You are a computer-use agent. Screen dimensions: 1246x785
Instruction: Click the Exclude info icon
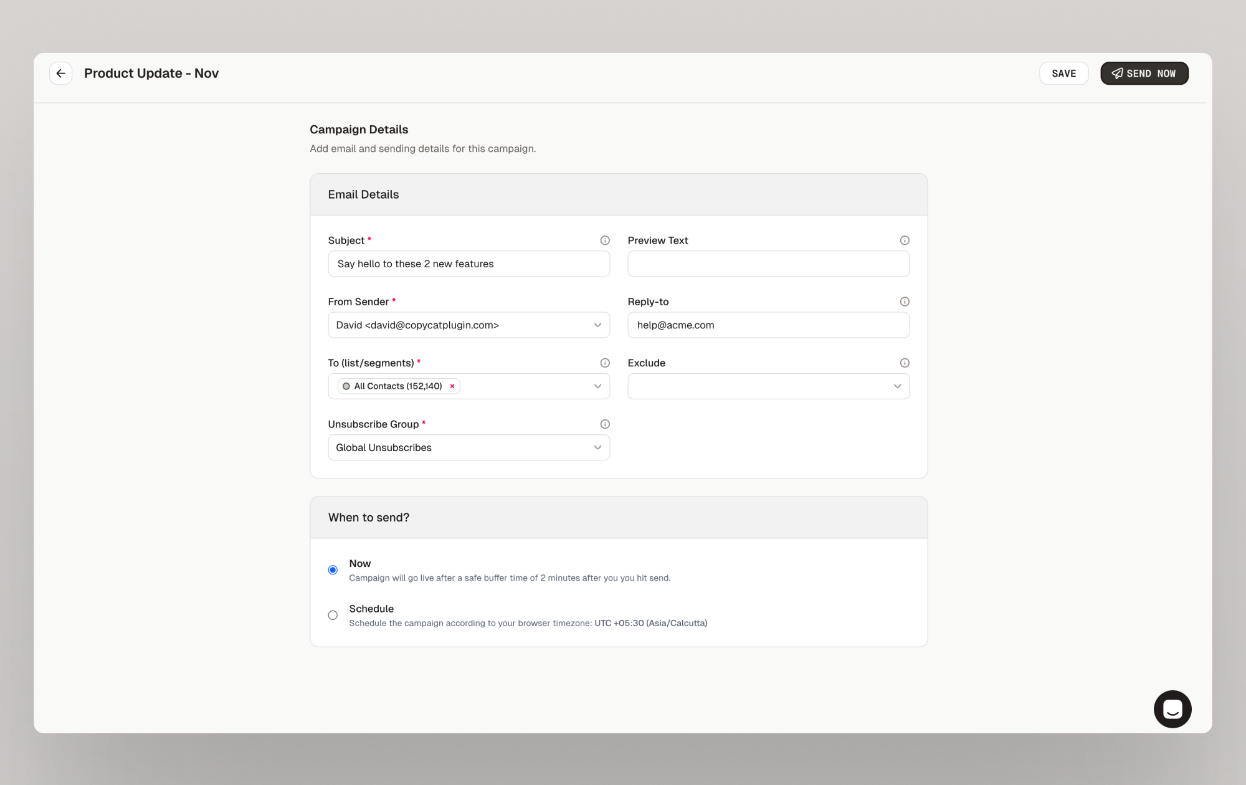pyautogui.click(x=905, y=363)
